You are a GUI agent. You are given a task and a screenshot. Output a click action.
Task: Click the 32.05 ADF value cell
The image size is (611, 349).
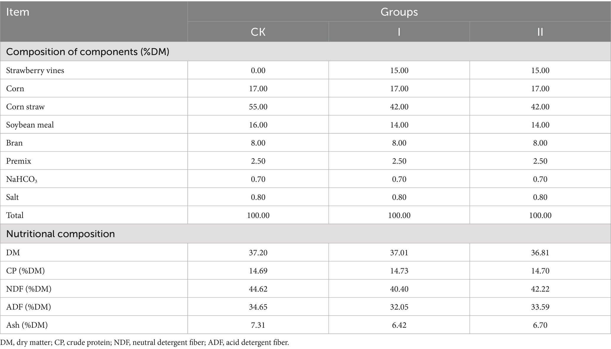(x=399, y=307)
